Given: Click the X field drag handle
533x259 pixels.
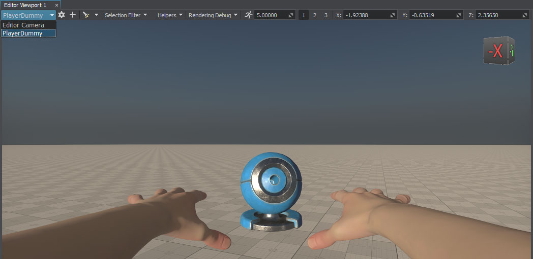Looking at the screenshot, I should tap(393, 16).
